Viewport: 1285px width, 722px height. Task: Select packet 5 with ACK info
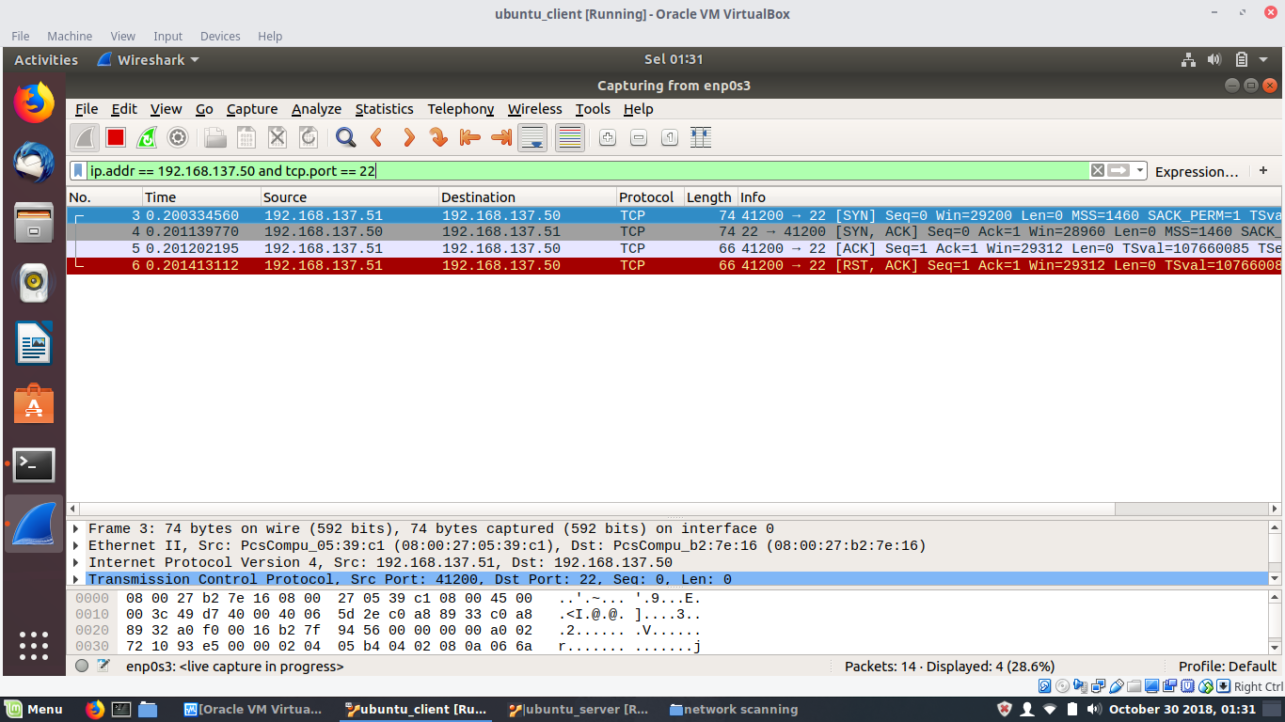tap(674, 248)
